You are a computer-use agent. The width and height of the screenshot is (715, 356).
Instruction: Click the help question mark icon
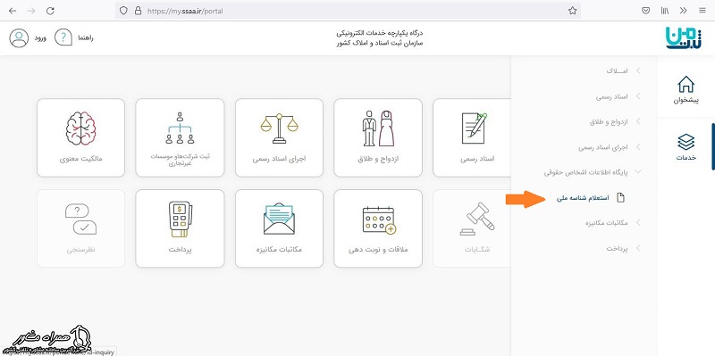coord(63,37)
